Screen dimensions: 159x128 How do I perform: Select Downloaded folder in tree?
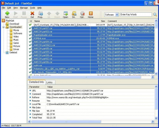click(15, 27)
